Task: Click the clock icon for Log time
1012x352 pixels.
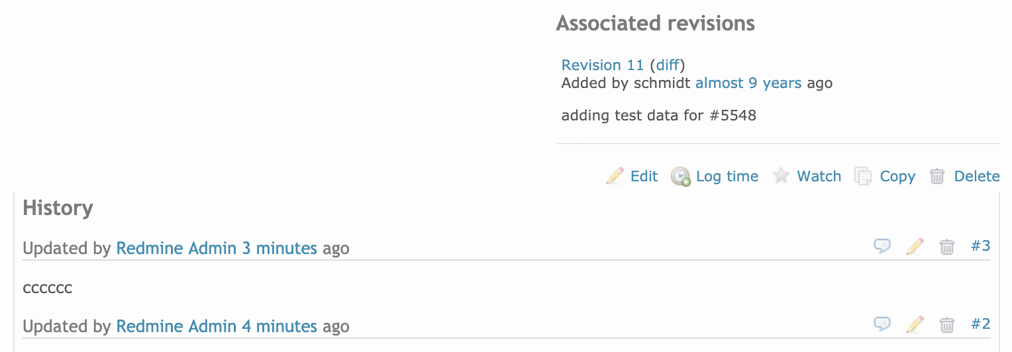Action: point(680,176)
